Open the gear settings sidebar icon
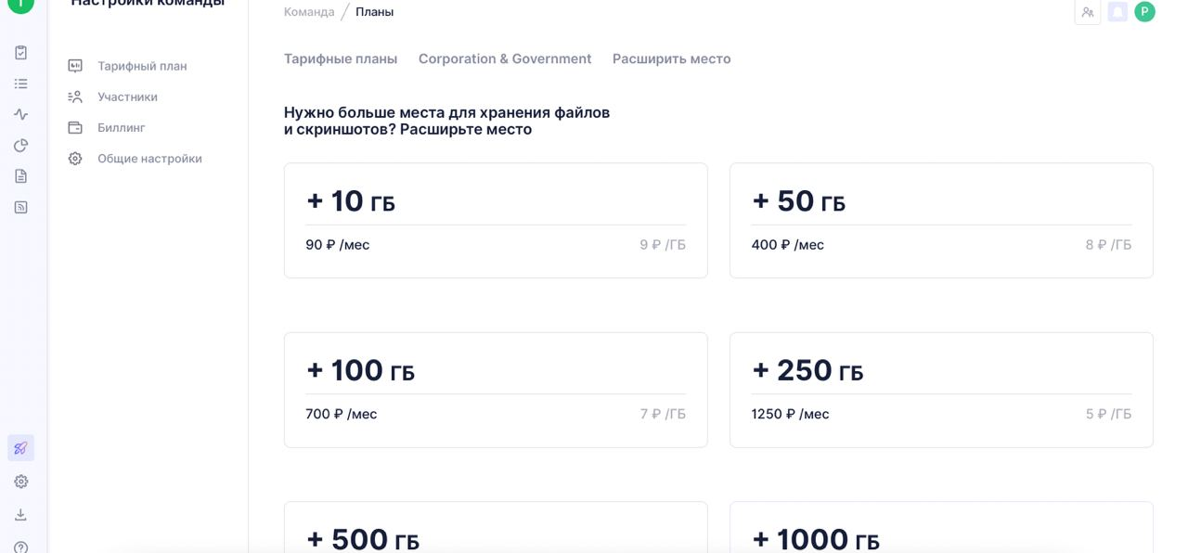 click(x=20, y=482)
